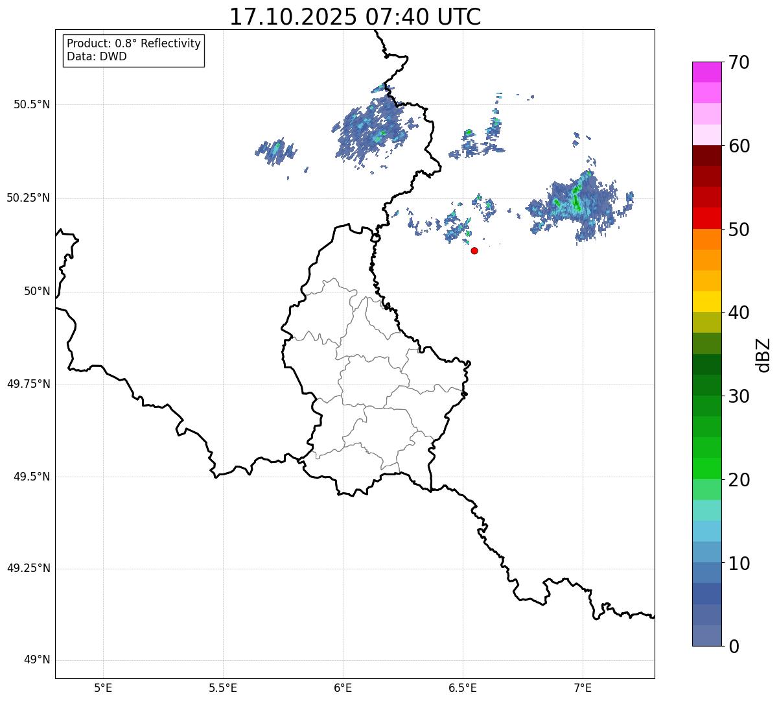Click the longitude label '5.5°E'
This screenshot has height=701, width=779.
pyautogui.click(x=223, y=687)
